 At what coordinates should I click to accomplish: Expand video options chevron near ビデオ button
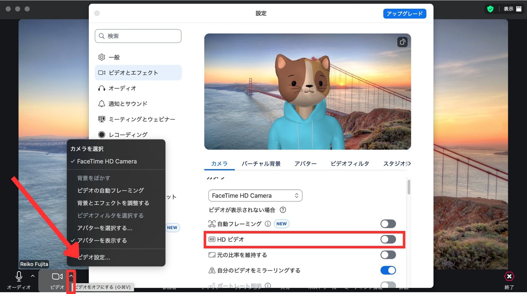click(x=71, y=276)
